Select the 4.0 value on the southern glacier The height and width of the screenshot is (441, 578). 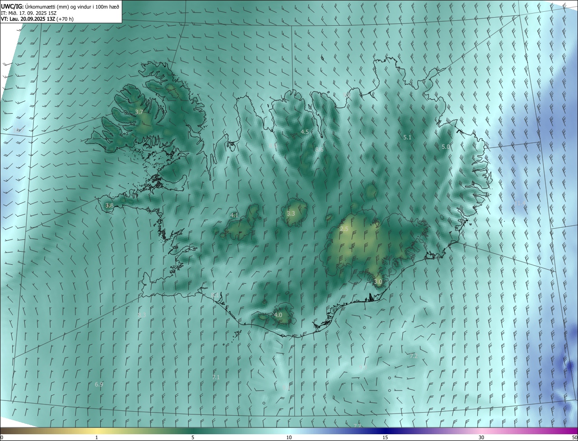coord(278,315)
